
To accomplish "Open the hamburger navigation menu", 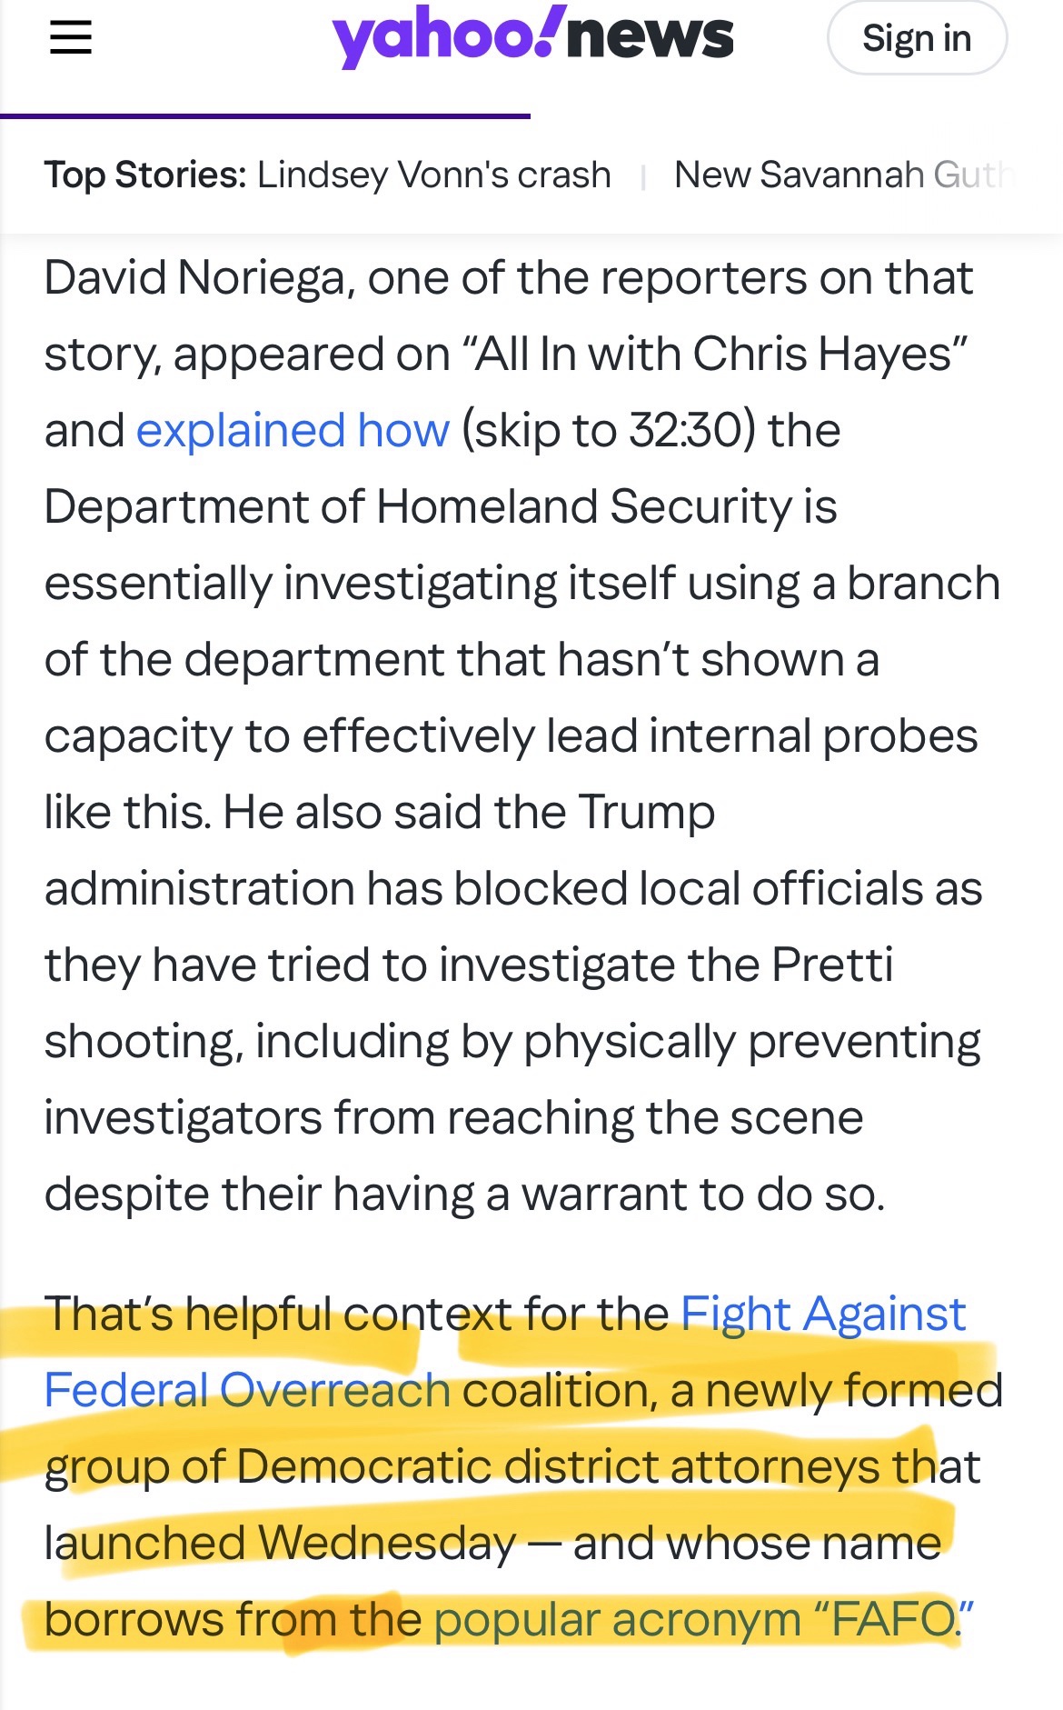I will pyautogui.click(x=70, y=38).
